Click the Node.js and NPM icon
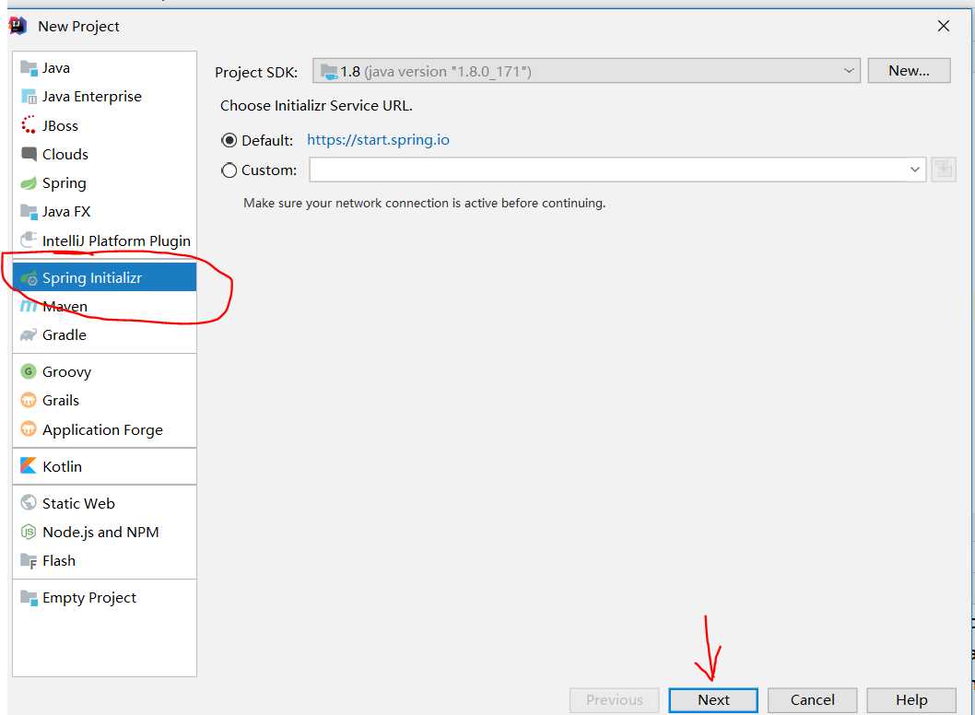 29,532
